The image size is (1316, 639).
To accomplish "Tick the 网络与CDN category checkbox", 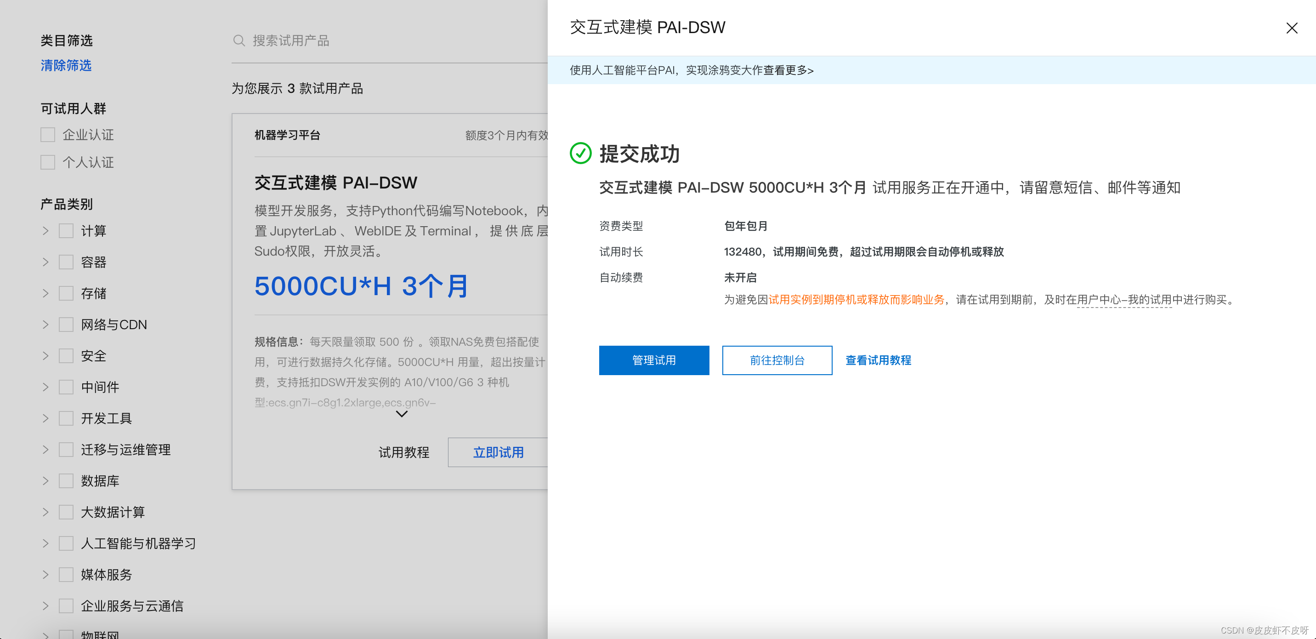I will [66, 325].
